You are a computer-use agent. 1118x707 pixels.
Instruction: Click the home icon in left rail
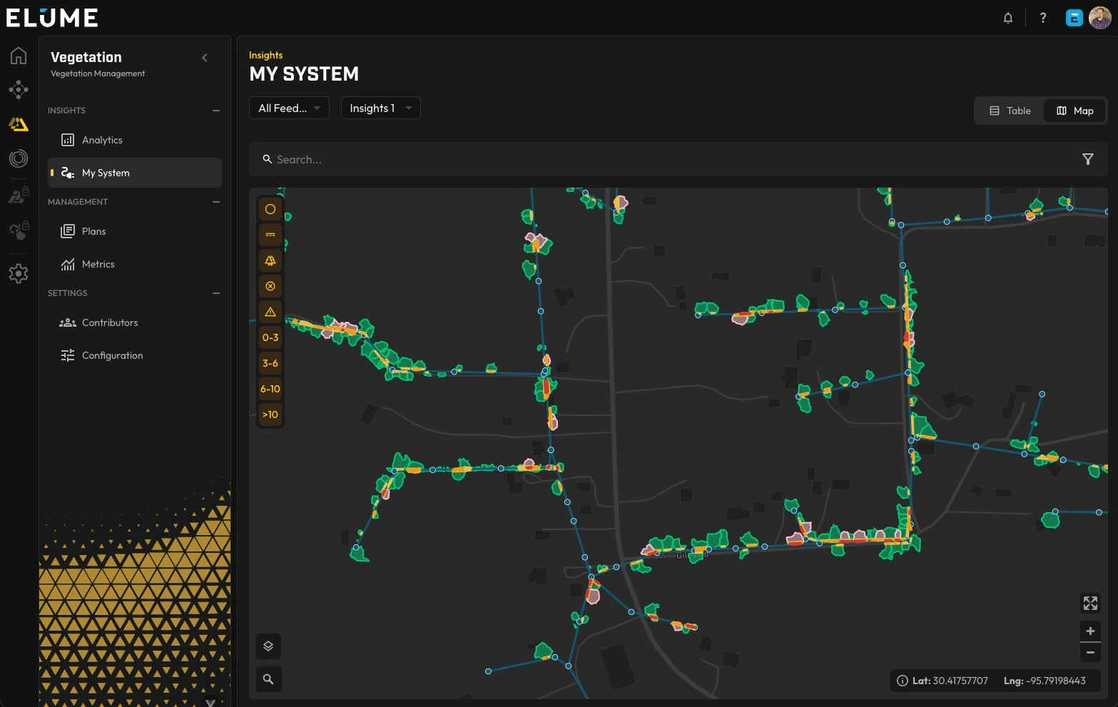click(x=19, y=56)
